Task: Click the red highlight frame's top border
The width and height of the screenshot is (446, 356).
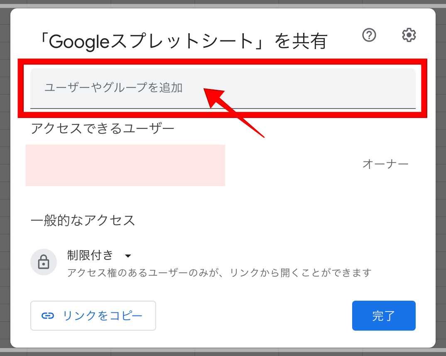Action: (223, 62)
